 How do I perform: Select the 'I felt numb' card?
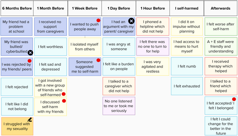pos(187,66)
